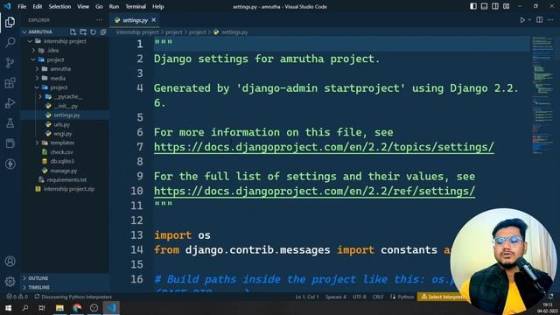This screenshot has height=315, width=560.
Task: Follow the ref/settings documentation link
Action: click(314, 191)
